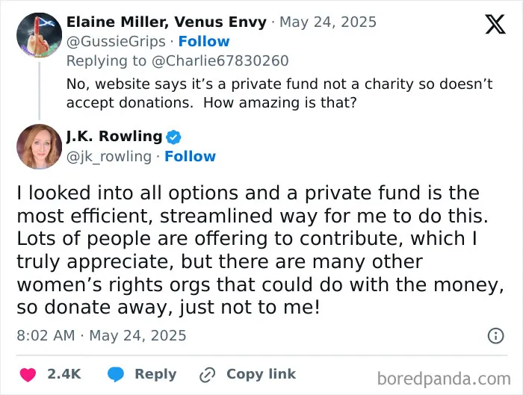Open the Elaine Miller, Venus Envy name link
Screen dimensions: 523x395
pos(167,22)
